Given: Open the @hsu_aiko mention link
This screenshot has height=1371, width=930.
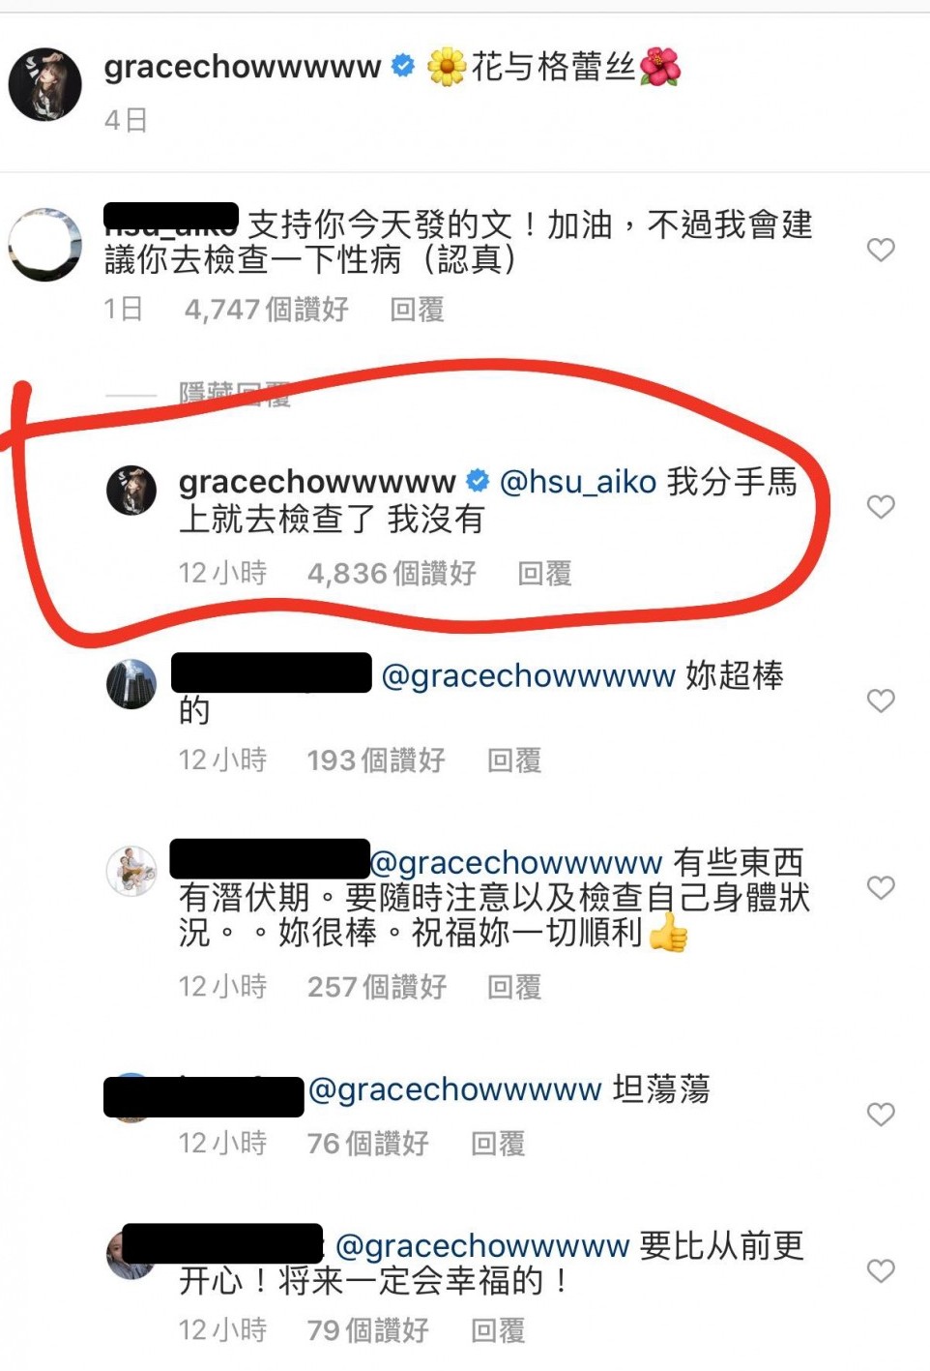Looking at the screenshot, I should tap(578, 482).
